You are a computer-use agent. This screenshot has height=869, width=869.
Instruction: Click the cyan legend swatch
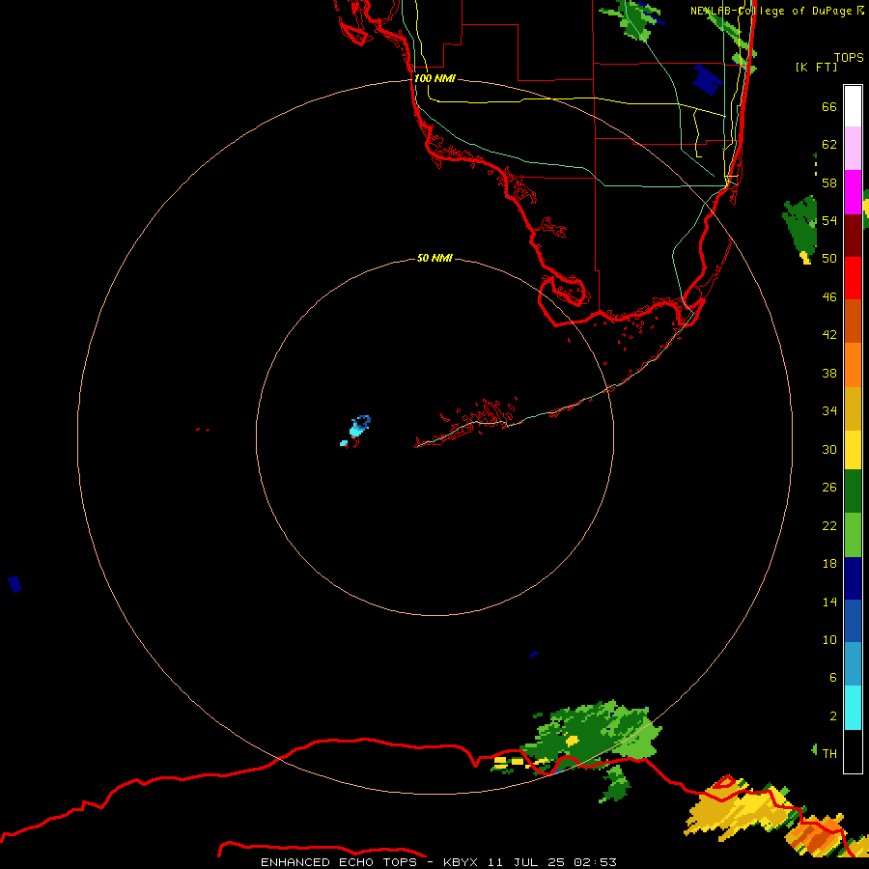(x=853, y=708)
